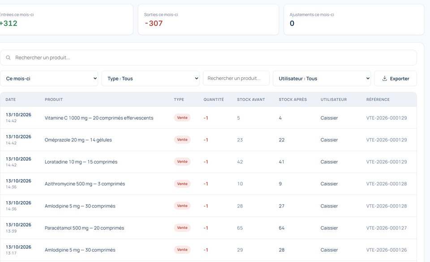Click the 13:39 timestamp date cell
430x262 pixels.
pyautogui.click(x=18, y=228)
